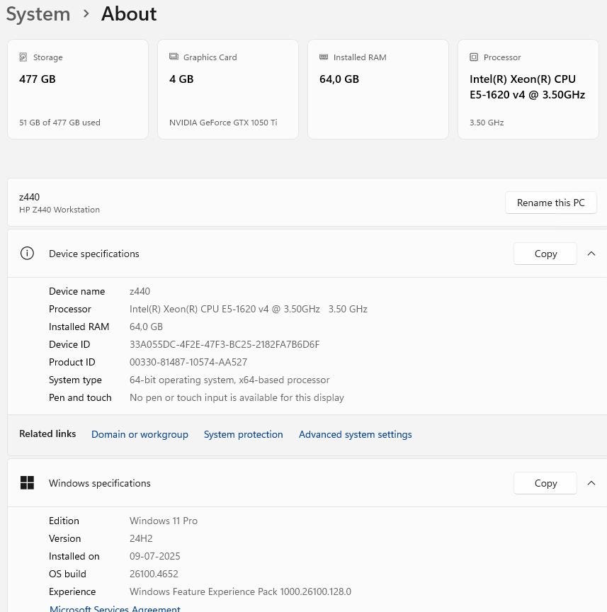607x612 pixels.
Task: Click the Device specifications info icon
Action: (x=27, y=254)
